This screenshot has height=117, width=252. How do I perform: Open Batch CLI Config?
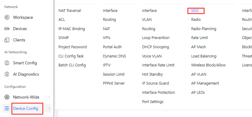point(72,65)
